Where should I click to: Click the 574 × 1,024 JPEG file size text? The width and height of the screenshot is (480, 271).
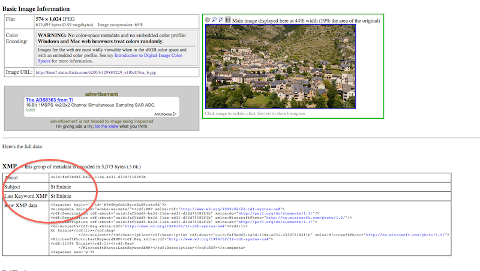[x=55, y=19]
